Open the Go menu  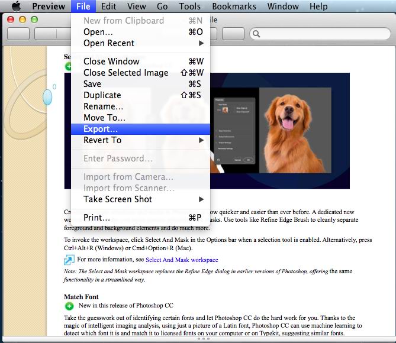[162, 7]
